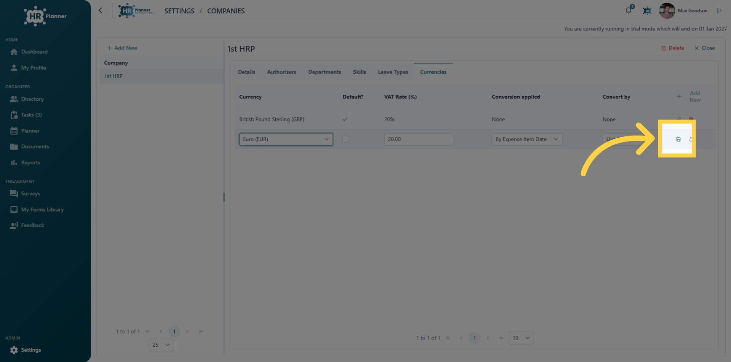Add New company in left list
The height and width of the screenshot is (362, 731).
(x=122, y=48)
